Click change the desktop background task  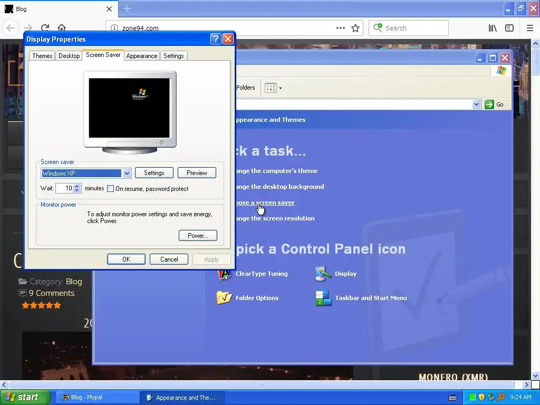(x=280, y=187)
